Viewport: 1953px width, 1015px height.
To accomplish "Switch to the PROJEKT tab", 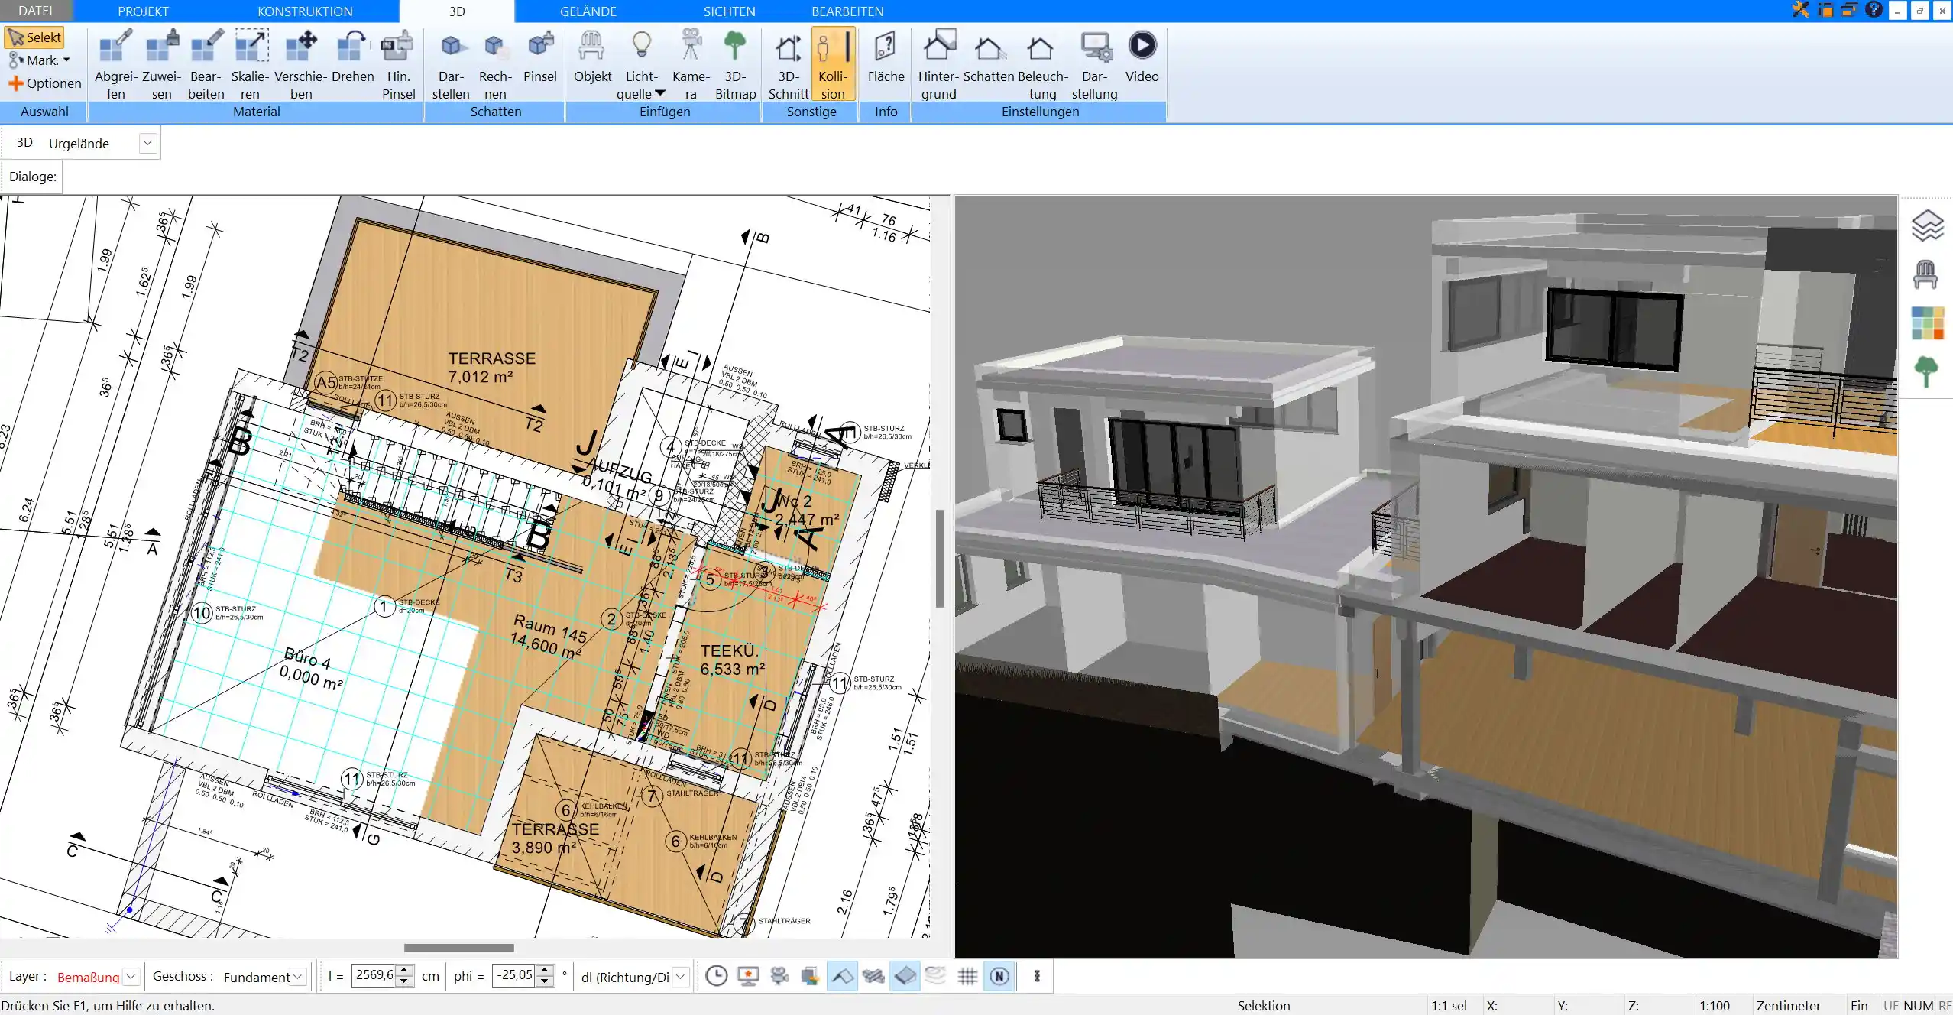I will (143, 11).
